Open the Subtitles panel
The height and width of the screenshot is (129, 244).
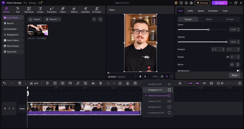point(85,10)
